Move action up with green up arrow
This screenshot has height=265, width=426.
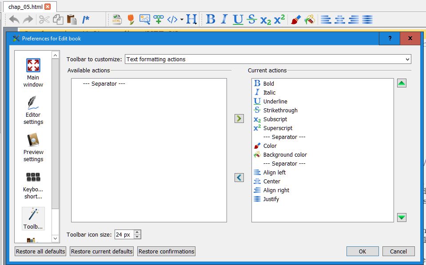tap(402, 83)
